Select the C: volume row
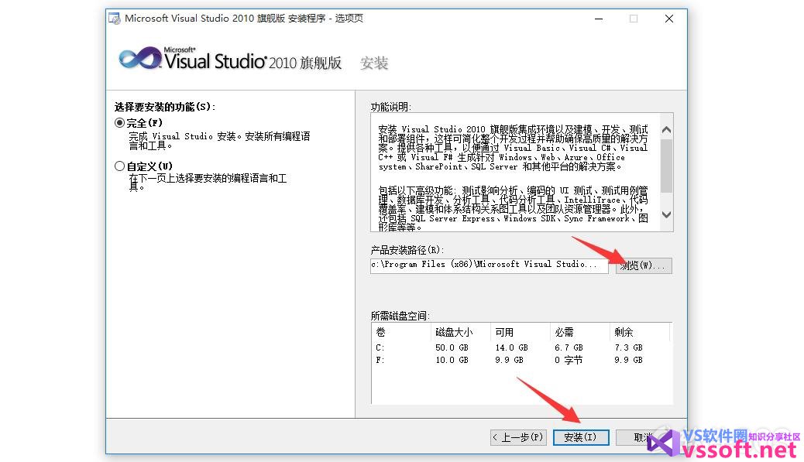 521,347
